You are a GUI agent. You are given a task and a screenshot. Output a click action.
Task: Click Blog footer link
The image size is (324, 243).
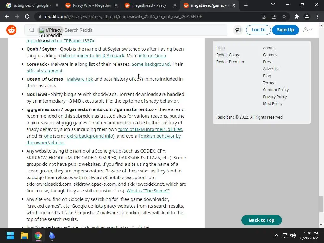point(267,76)
